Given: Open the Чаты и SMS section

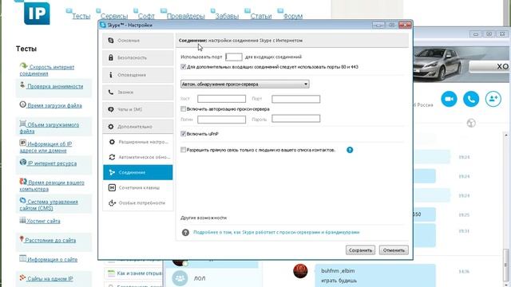Looking at the screenshot, I should 138,109.
